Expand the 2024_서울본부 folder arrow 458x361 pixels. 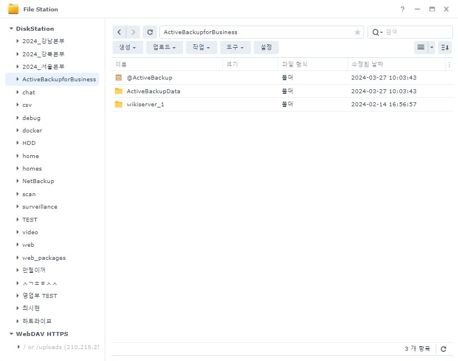point(18,67)
